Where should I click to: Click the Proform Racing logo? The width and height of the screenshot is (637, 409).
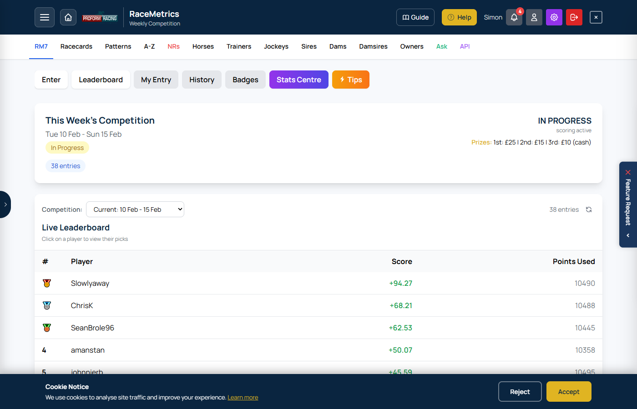100,18
